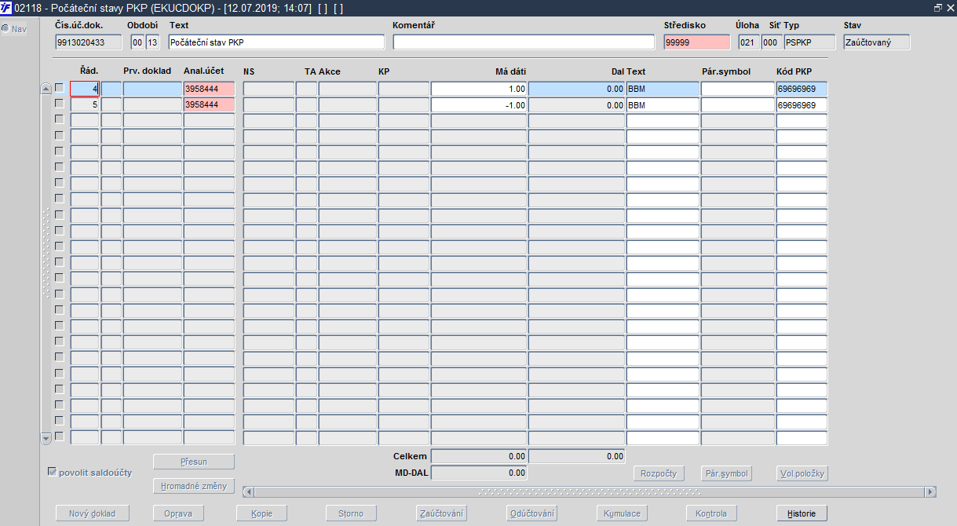The height and width of the screenshot is (526, 957).
Task: Click Má dáti value -1.00
Action: [479, 104]
